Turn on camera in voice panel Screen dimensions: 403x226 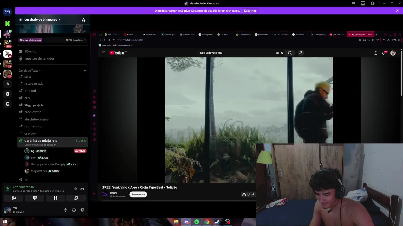(14, 198)
